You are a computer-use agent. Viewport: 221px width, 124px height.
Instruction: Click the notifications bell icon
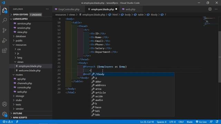pyautogui.click(x=217, y=122)
